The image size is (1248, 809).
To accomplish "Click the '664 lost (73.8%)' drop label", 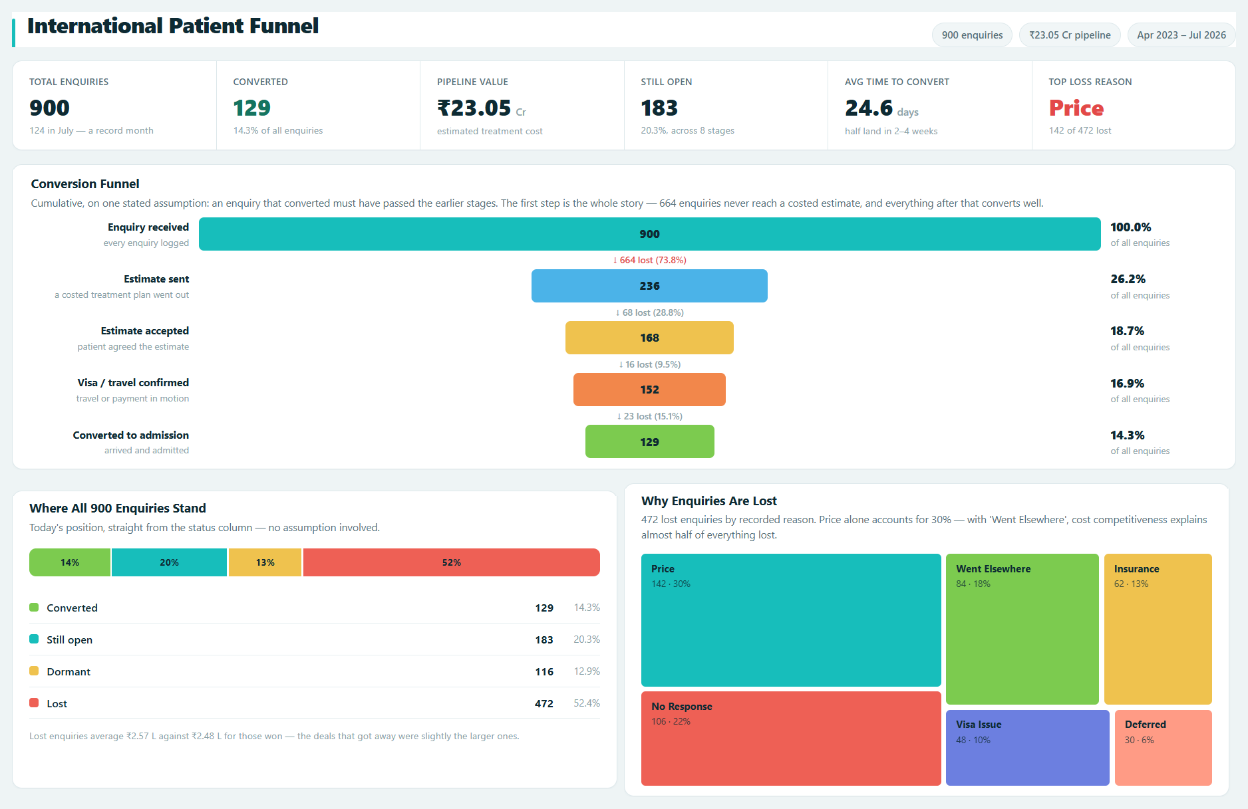I will click(x=650, y=260).
